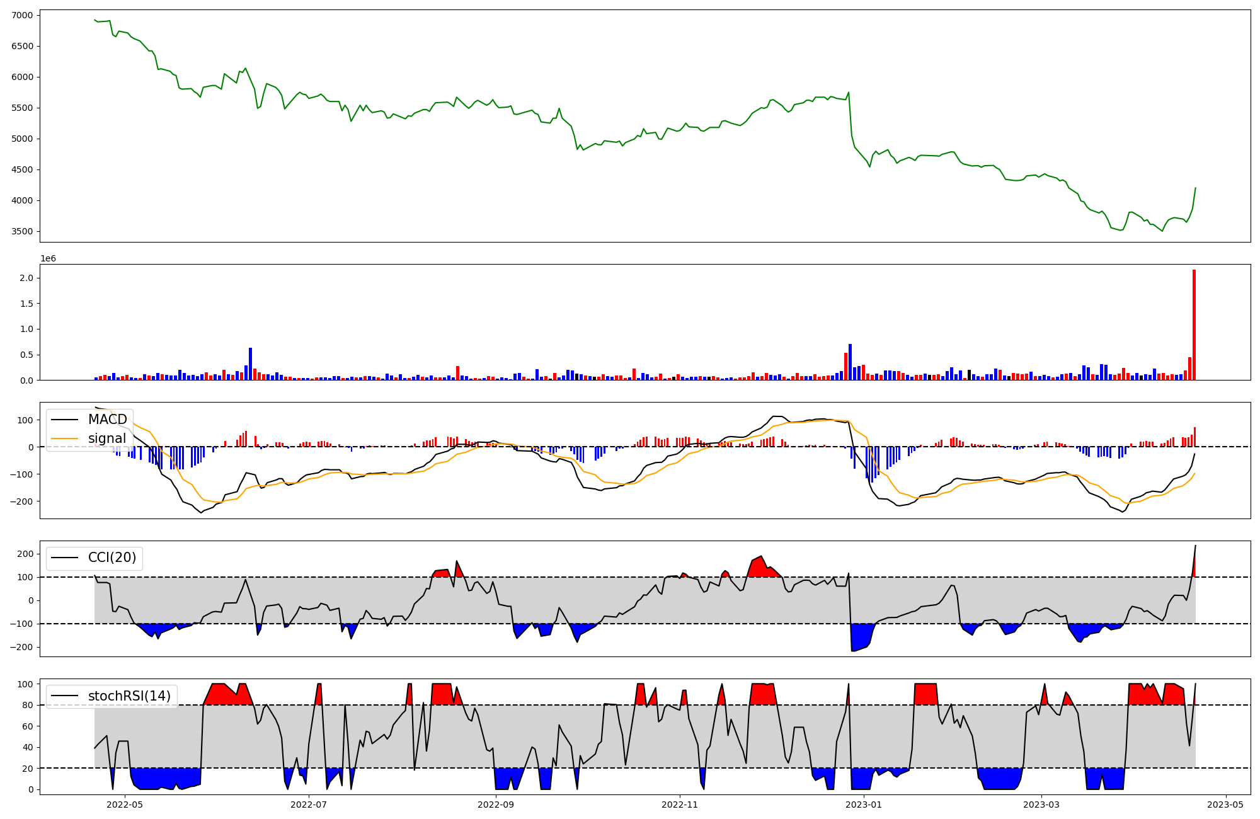Click the signal legend text
The image size is (1260, 819).
click(106, 438)
